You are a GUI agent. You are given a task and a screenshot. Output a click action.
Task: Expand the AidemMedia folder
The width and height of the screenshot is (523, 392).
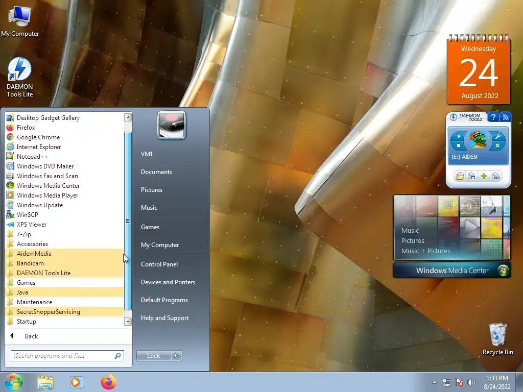(64, 253)
